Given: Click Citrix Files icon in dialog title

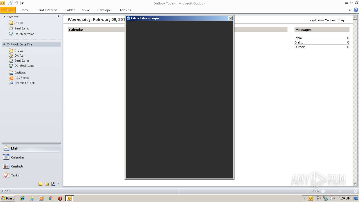Looking at the screenshot, I should click(128, 18).
